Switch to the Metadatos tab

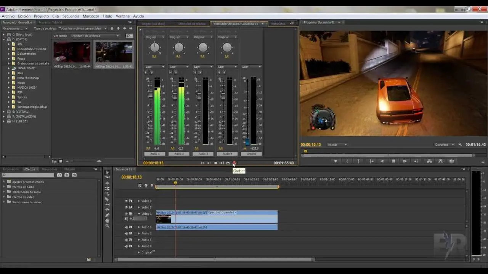(x=278, y=24)
